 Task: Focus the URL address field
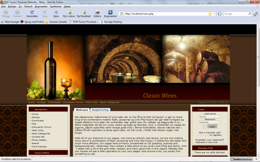tap(166, 14)
